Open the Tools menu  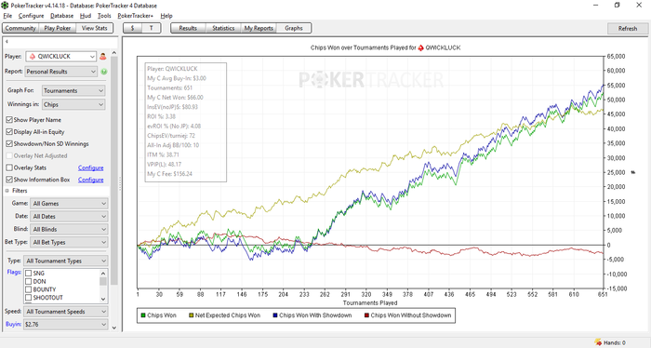point(104,16)
